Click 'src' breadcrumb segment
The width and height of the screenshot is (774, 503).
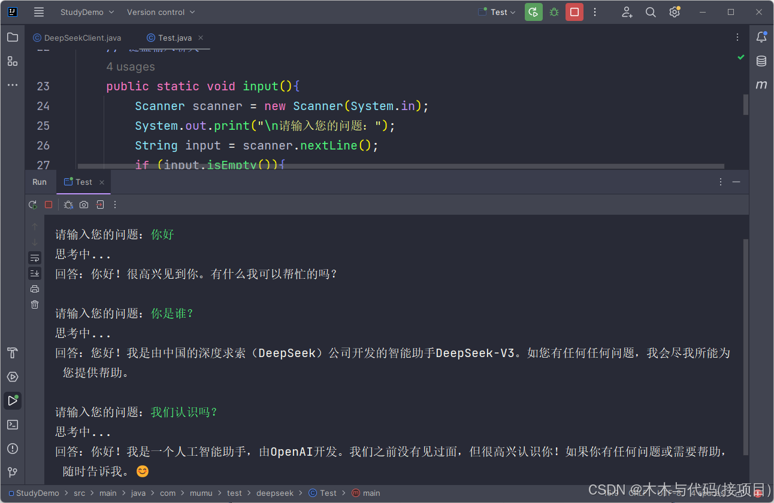click(x=80, y=493)
